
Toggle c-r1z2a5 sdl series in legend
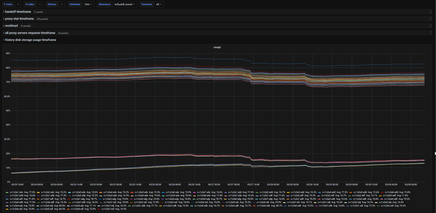tap(47, 209)
